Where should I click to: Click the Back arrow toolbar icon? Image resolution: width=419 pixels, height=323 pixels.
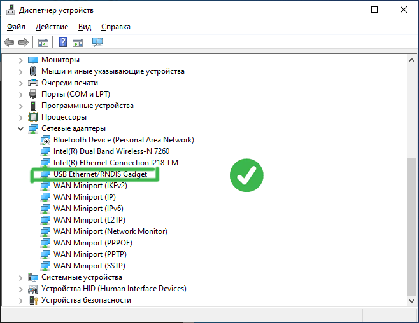(x=9, y=42)
